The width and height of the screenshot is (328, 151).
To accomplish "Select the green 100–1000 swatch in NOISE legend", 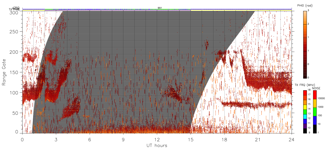I will click(315, 112).
